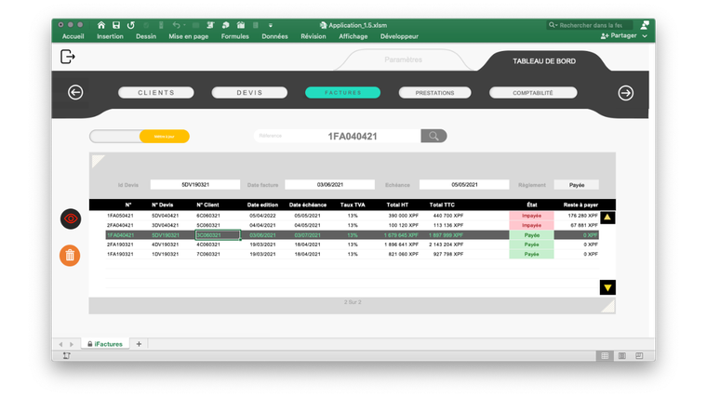
Task: Click the lock icon on iFactures tab
Action: point(90,344)
